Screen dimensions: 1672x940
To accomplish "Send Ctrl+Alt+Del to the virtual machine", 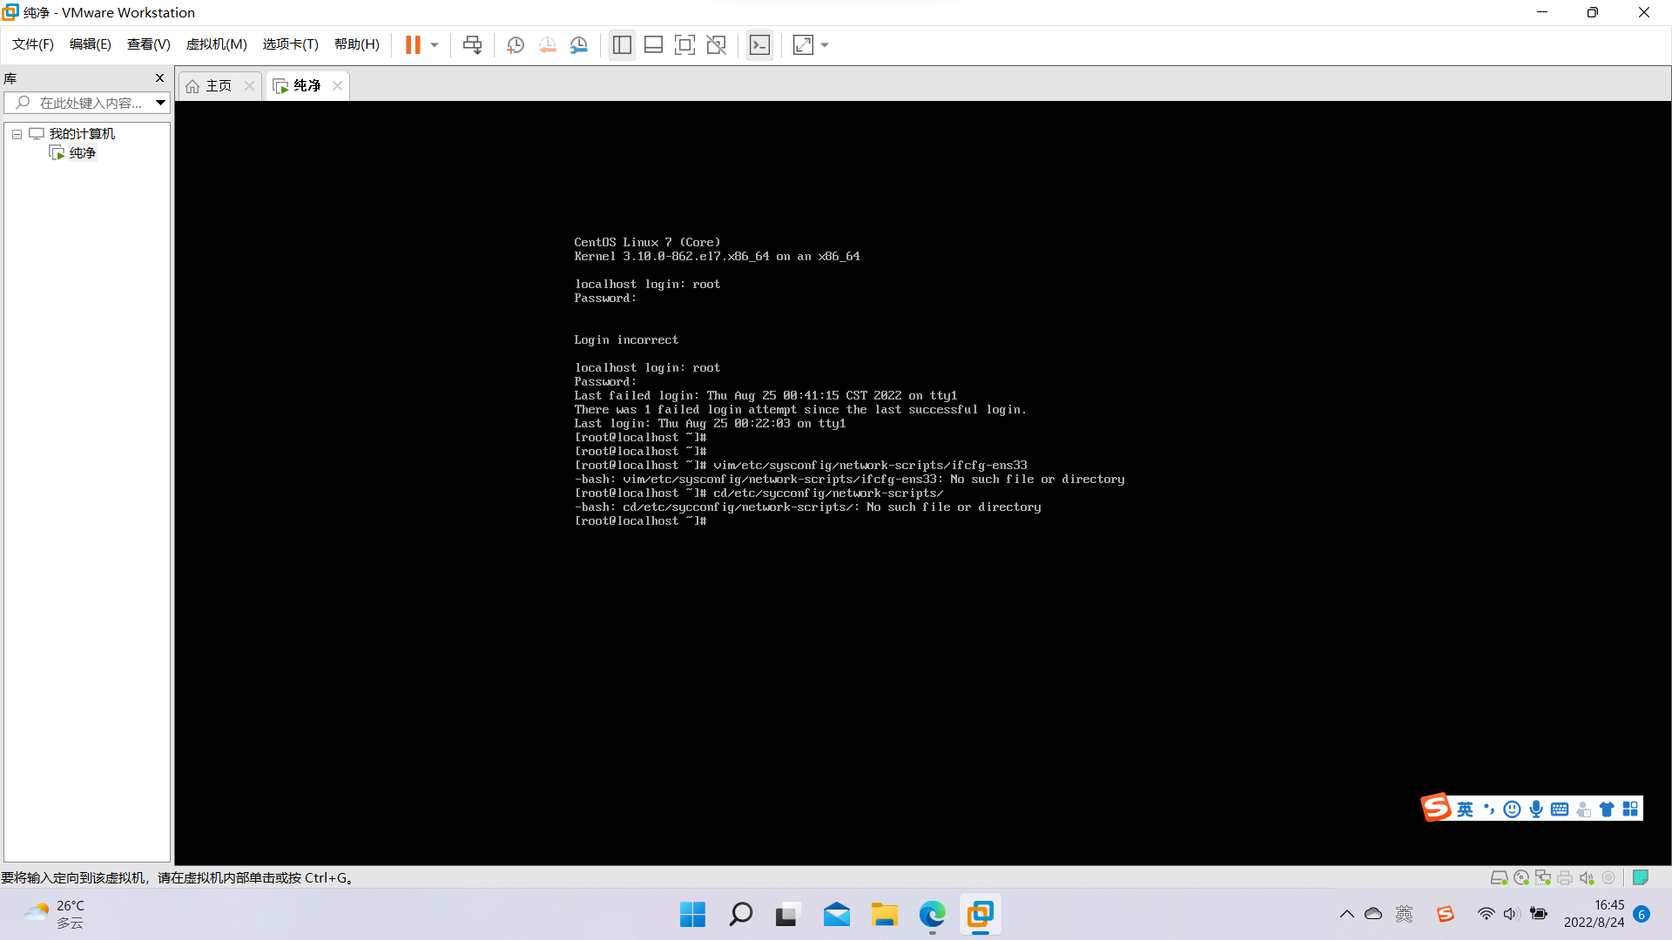I will point(473,45).
